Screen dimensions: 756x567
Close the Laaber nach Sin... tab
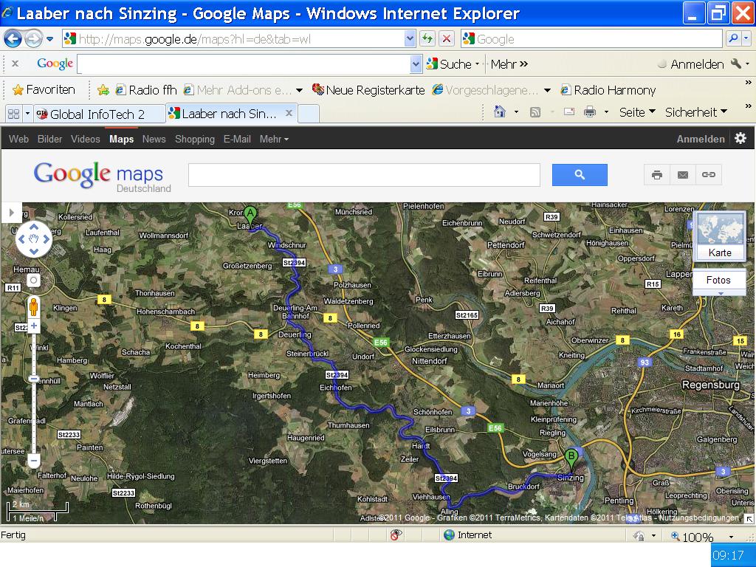coord(289,113)
